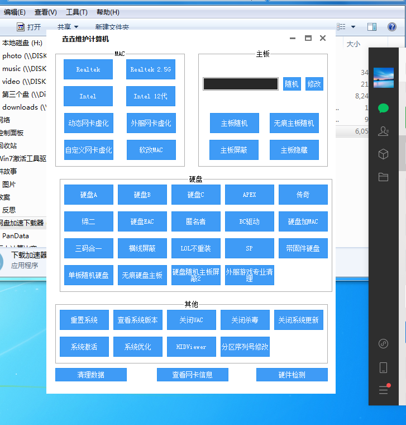Click the 主板屏蔽 button
The width and height of the screenshot is (406, 425).
coord(234,150)
